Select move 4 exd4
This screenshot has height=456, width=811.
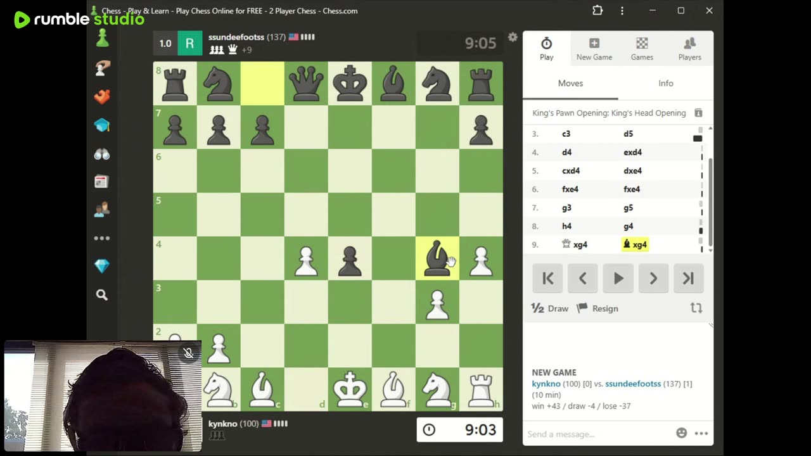point(632,153)
